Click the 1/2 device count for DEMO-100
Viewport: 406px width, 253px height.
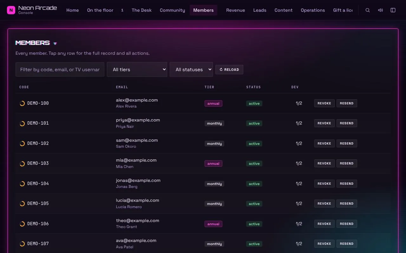coord(299,103)
